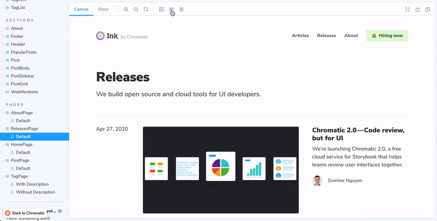The height and width of the screenshot is (221, 437).
Task: Toggle the grid overlay on the canvas
Action: (171, 10)
